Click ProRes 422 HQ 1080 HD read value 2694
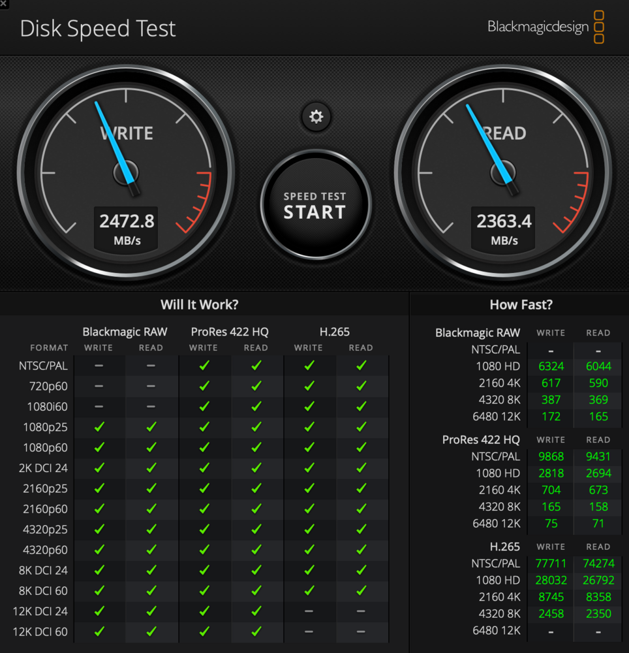This screenshot has height=653, width=629. click(598, 473)
